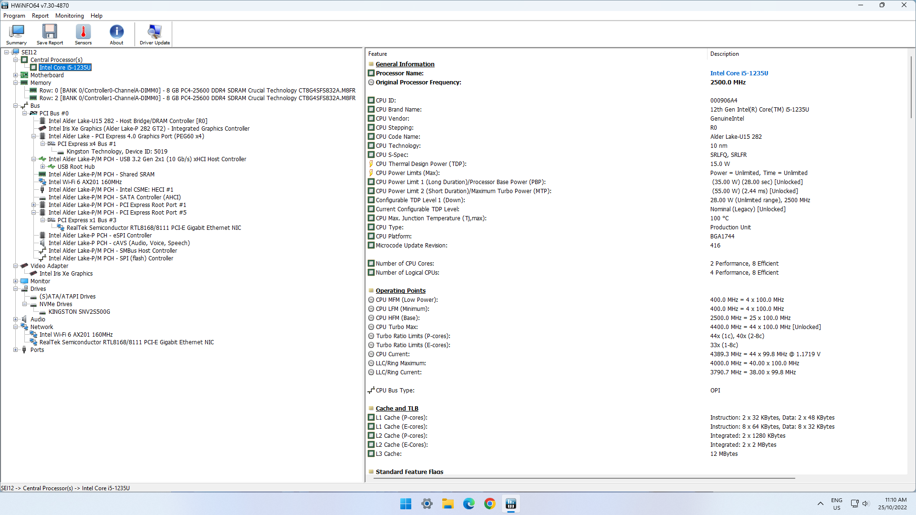Click the About info icon
The height and width of the screenshot is (515, 916).
pos(116,34)
